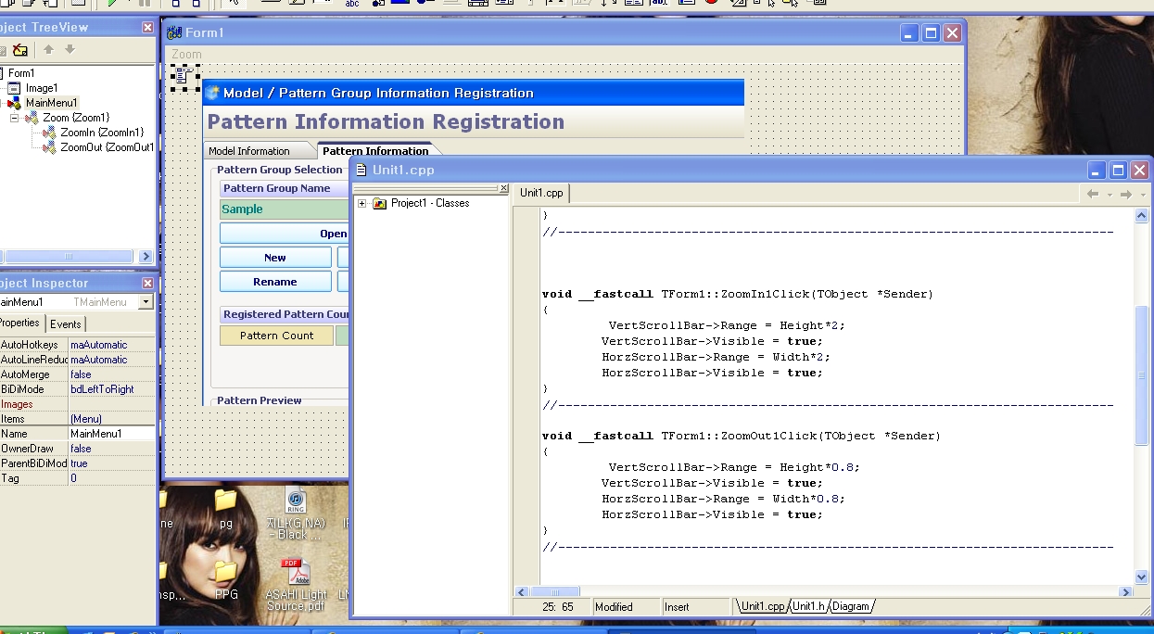Select the MainMenu component icon on Form1

coord(184,78)
